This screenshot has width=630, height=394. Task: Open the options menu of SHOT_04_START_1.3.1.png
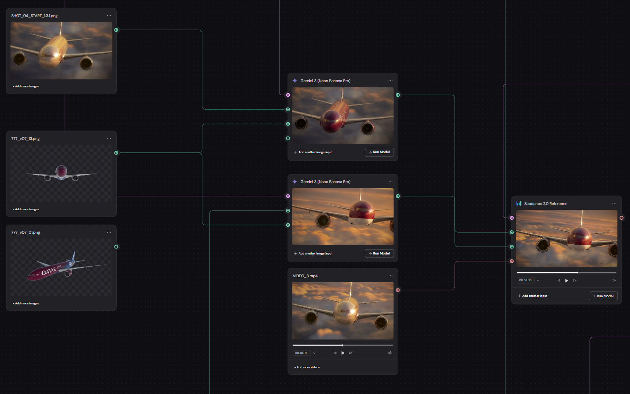click(x=109, y=16)
